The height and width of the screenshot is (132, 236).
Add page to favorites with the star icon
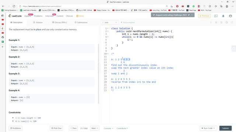click(x=171, y=6)
